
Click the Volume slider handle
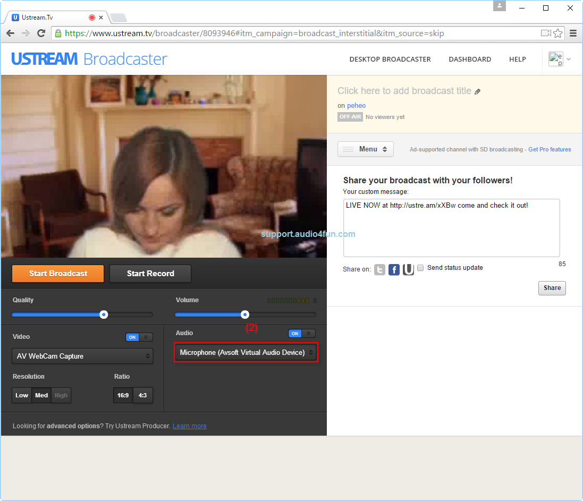pyautogui.click(x=244, y=315)
